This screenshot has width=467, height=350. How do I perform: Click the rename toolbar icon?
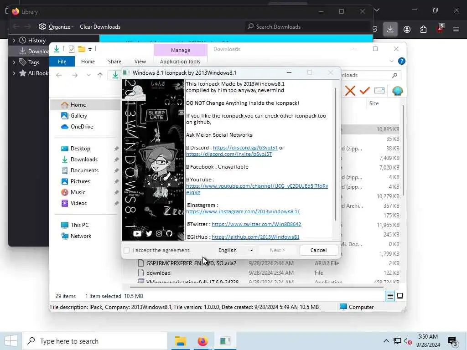[379, 91]
